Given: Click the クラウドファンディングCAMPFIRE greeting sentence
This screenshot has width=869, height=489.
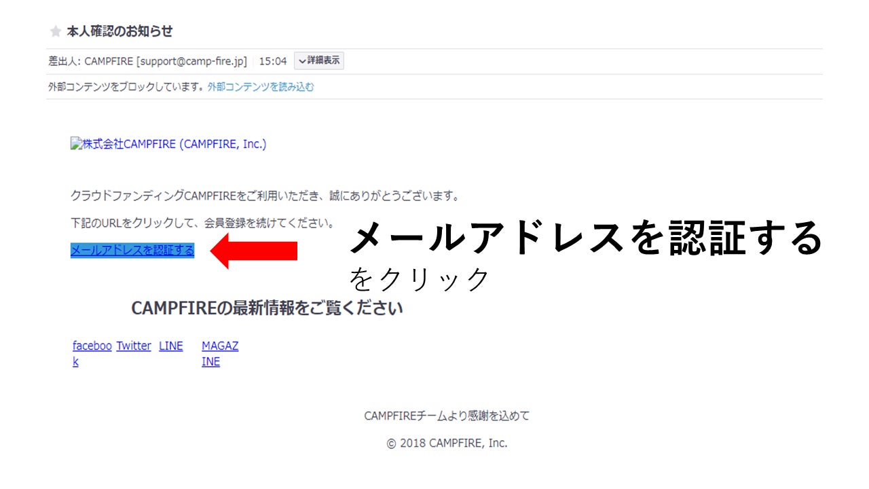Looking at the screenshot, I should point(265,196).
